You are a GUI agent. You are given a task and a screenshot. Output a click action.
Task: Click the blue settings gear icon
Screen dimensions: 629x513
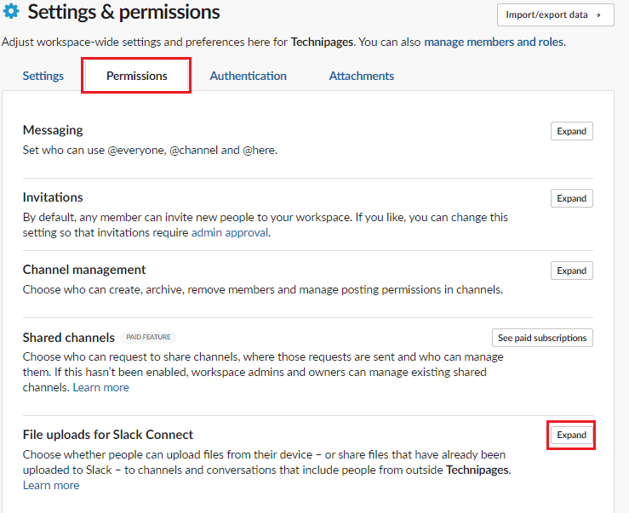coord(11,11)
